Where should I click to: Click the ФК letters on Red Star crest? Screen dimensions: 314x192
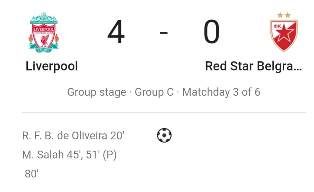coord(277,26)
